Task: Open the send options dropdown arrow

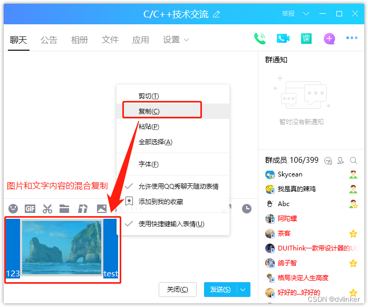Action: click(244, 290)
